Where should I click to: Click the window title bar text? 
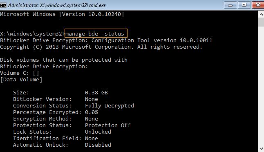(57, 5)
